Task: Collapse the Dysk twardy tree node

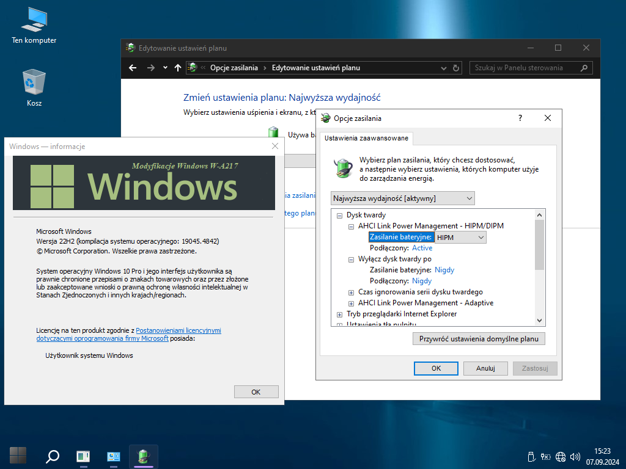Action: tap(340, 216)
